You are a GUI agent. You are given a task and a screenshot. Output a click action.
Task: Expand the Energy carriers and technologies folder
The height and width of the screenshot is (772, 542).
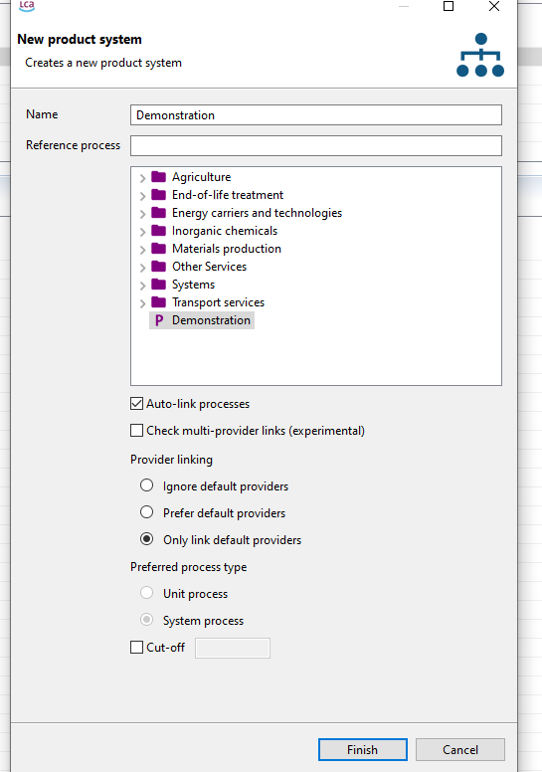pyautogui.click(x=142, y=214)
